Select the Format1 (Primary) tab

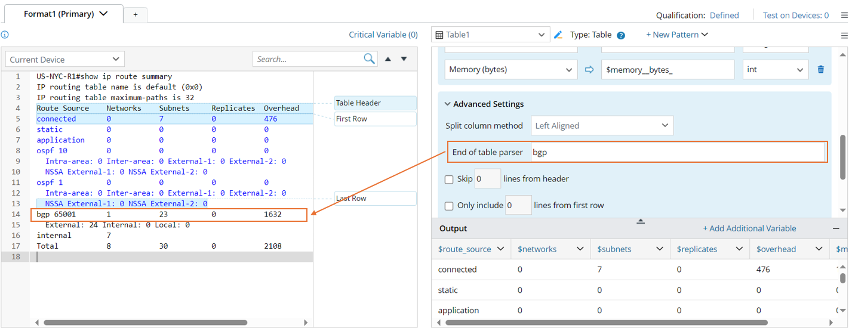(x=65, y=14)
